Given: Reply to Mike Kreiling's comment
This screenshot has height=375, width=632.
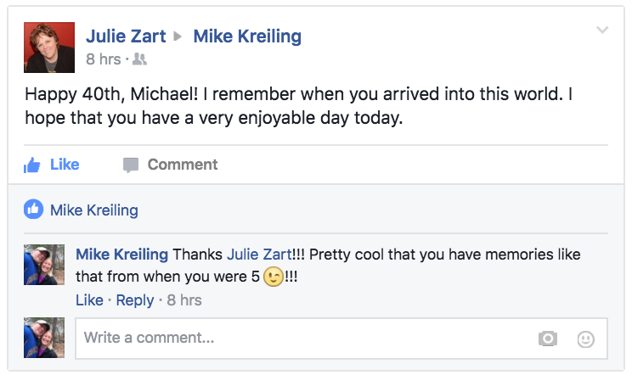Looking at the screenshot, I should (x=135, y=300).
